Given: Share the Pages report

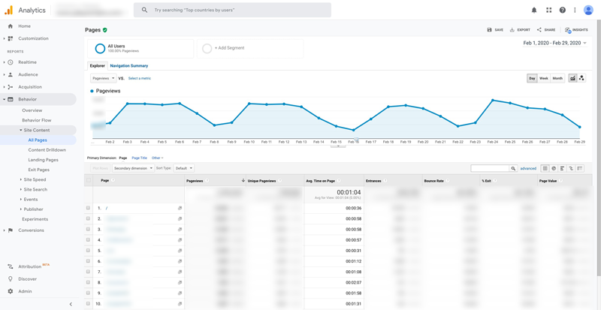Looking at the screenshot, I should coord(546,30).
